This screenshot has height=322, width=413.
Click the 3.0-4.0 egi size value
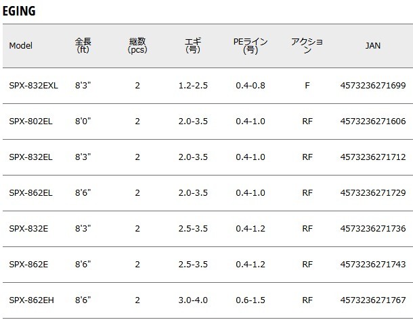(193, 300)
